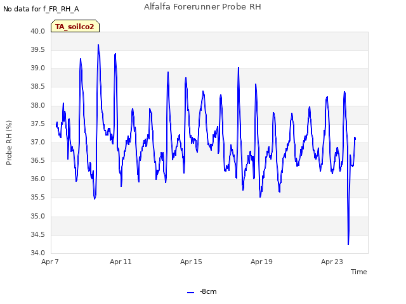Click the Apr 19 x-axis tick label
The width and height of the screenshot is (406, 304).
(261, 262)
